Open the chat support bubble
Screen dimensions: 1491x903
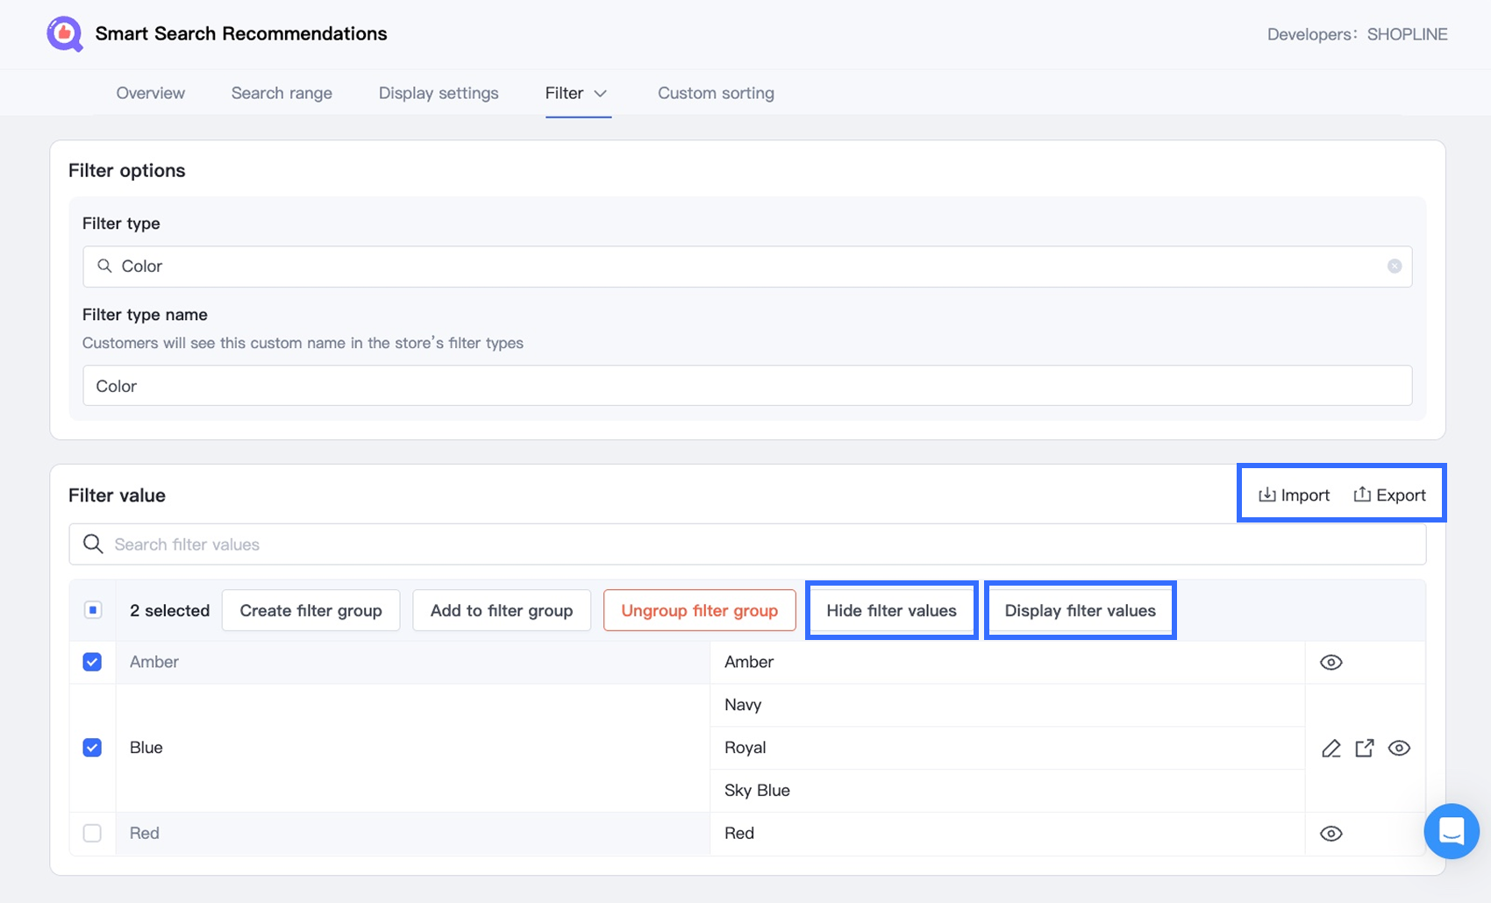click(x=1451, y=830)
